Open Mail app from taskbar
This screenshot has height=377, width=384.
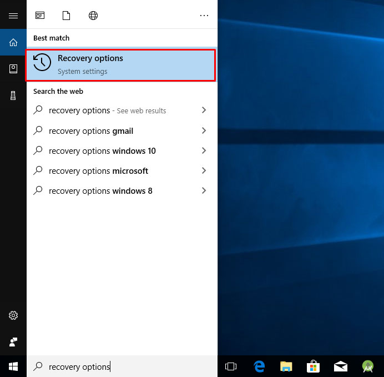coord(341,366)
